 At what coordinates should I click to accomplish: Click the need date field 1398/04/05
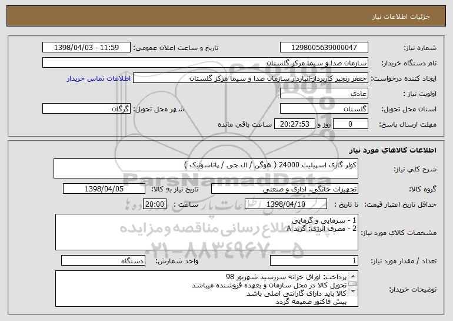[104, 189]
